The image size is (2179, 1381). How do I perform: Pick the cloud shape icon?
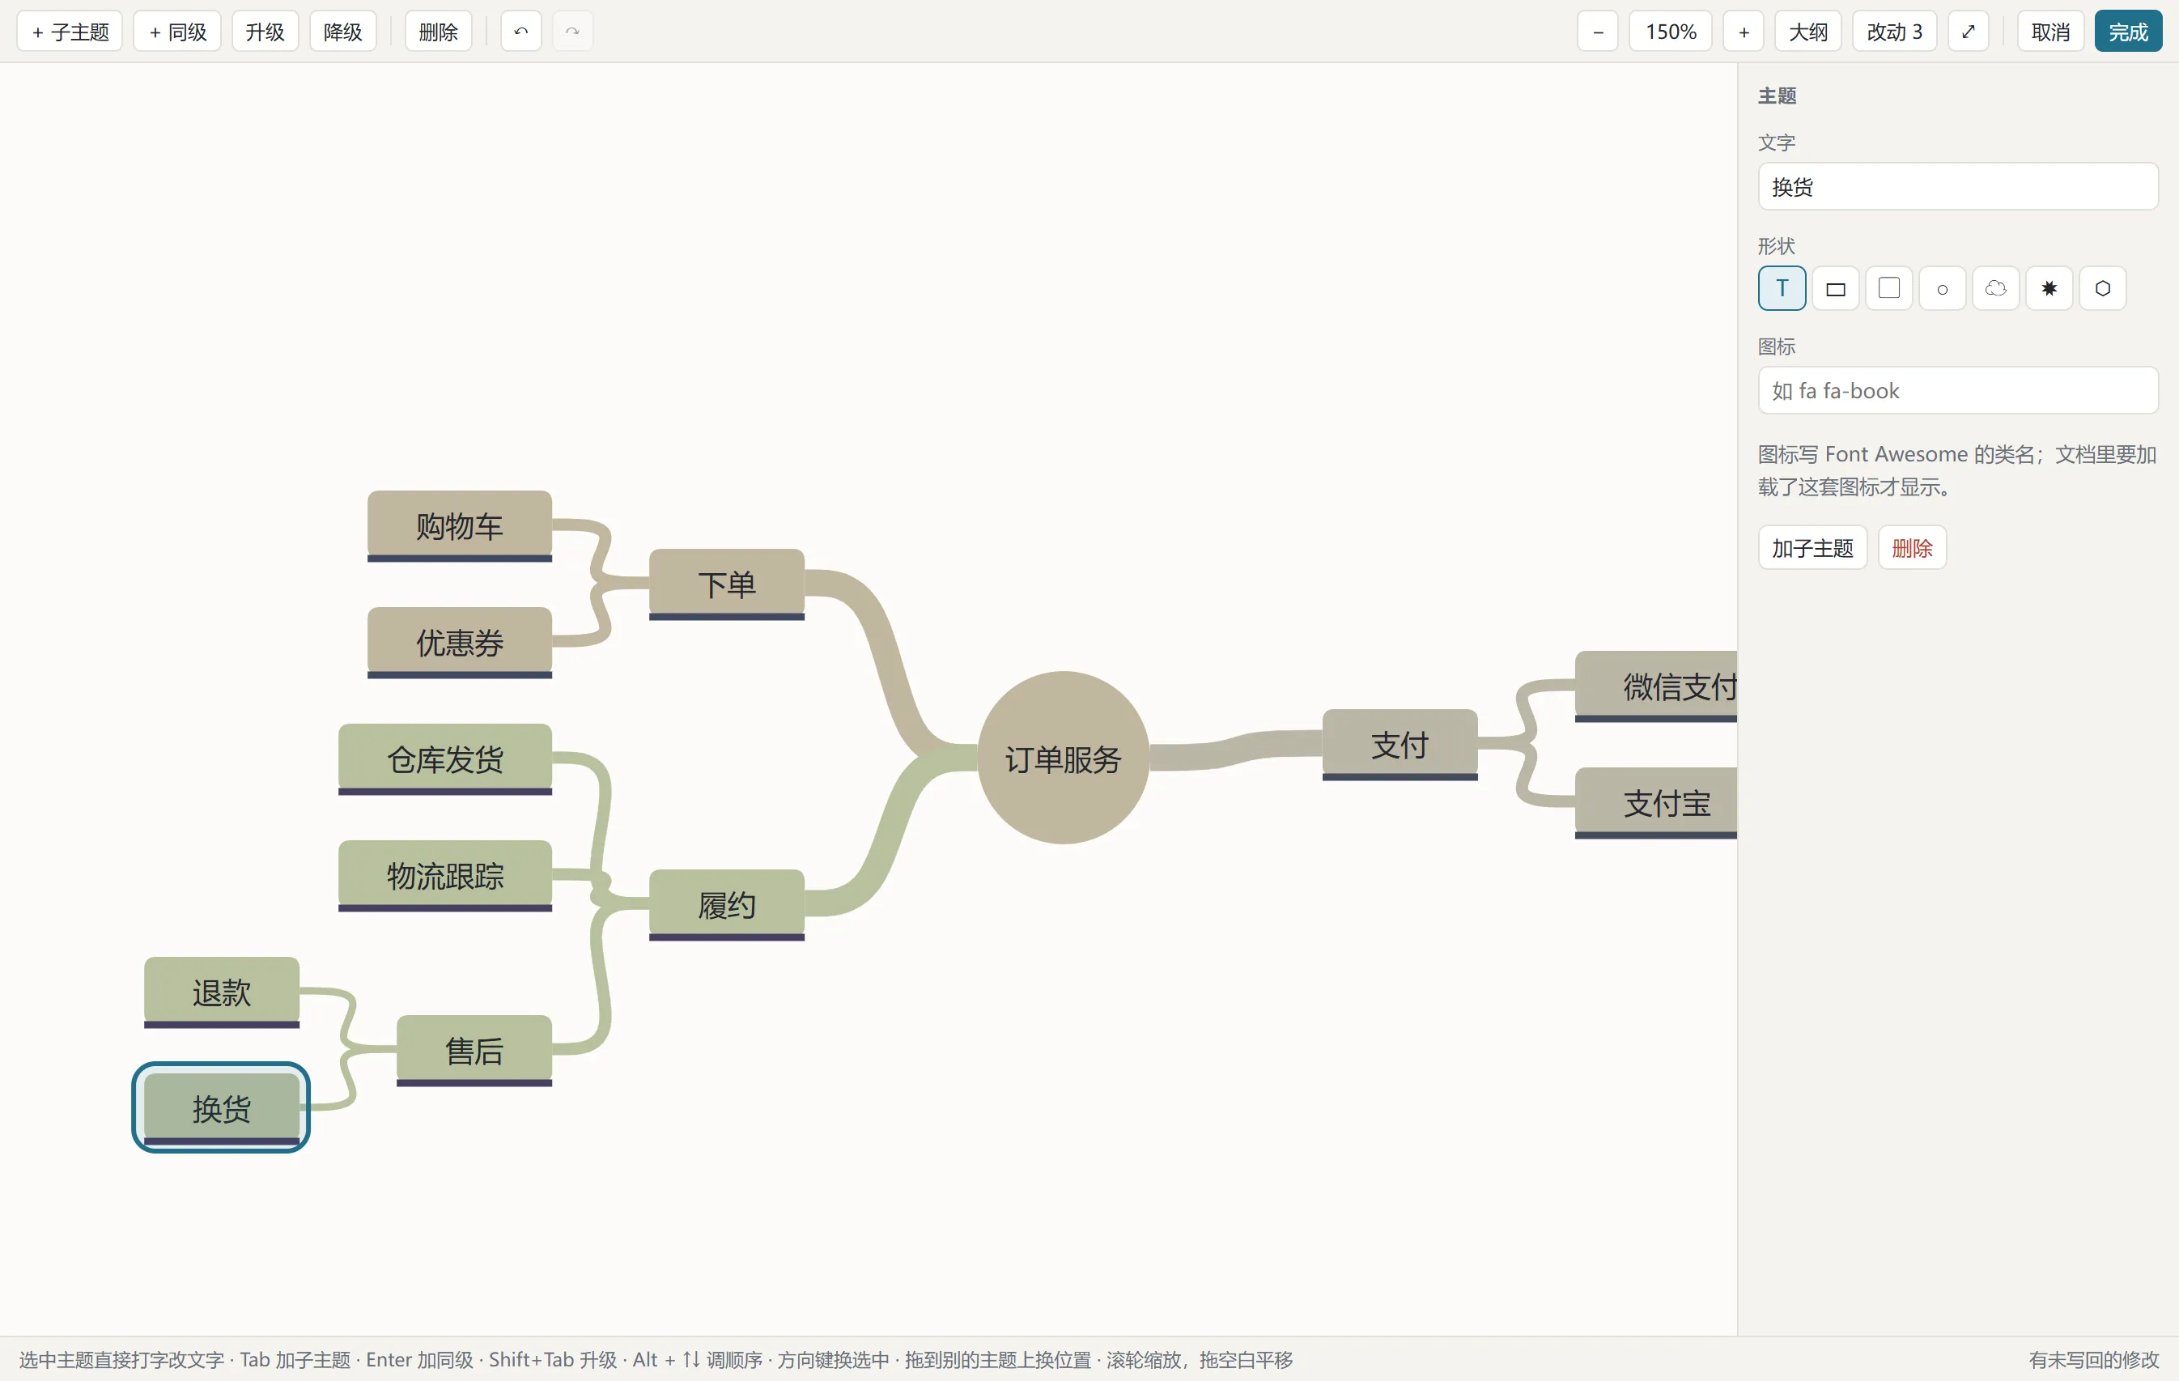[1995, 289]
